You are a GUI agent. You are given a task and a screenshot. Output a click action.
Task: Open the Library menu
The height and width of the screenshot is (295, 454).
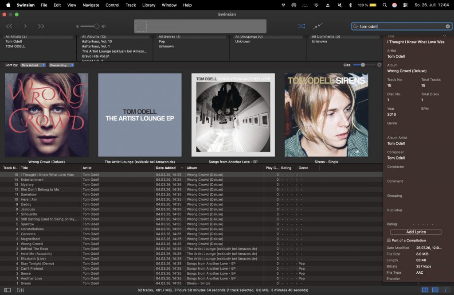click(149, 5)
